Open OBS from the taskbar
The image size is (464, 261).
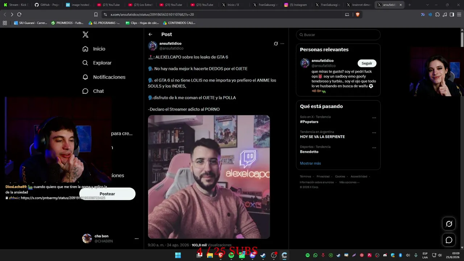click(x=274, y=255)
